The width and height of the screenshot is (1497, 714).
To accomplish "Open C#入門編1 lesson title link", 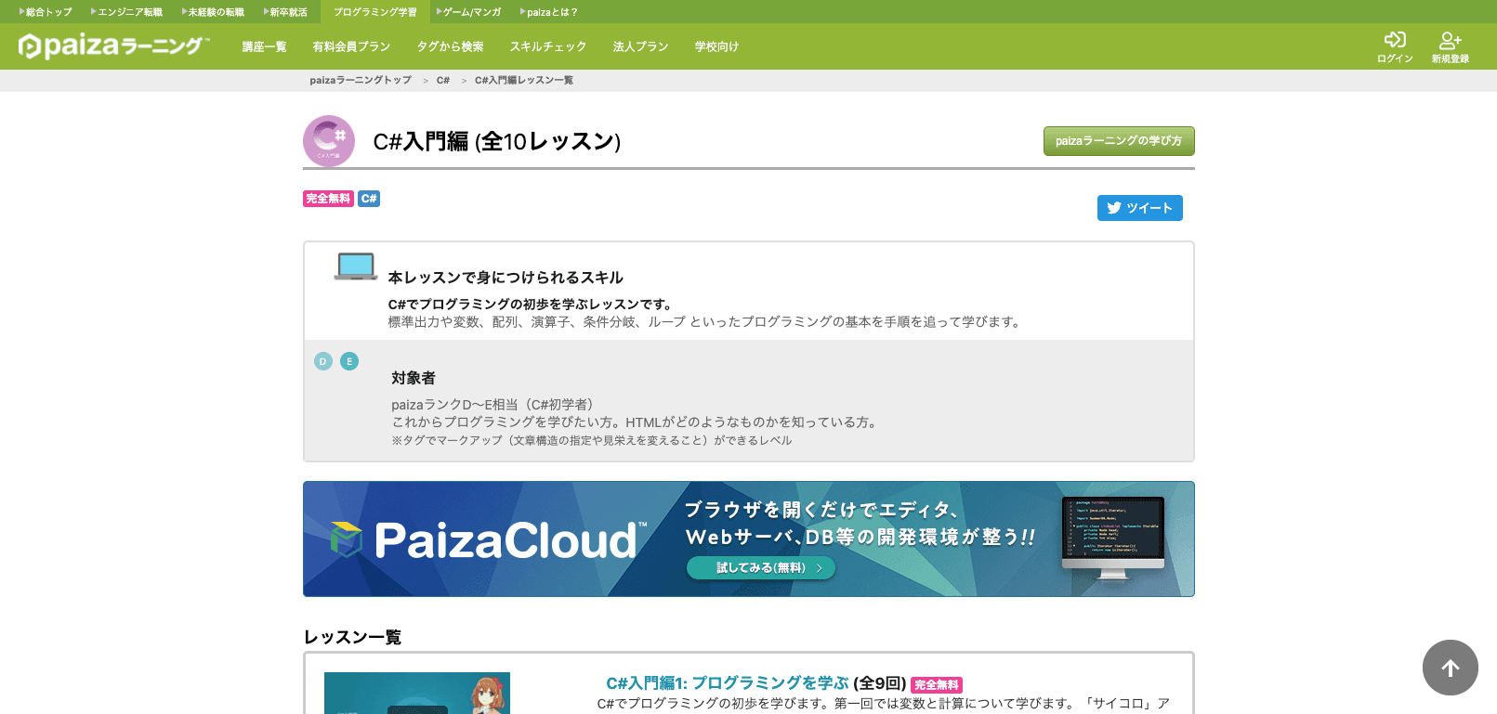I will click(727, 683).
